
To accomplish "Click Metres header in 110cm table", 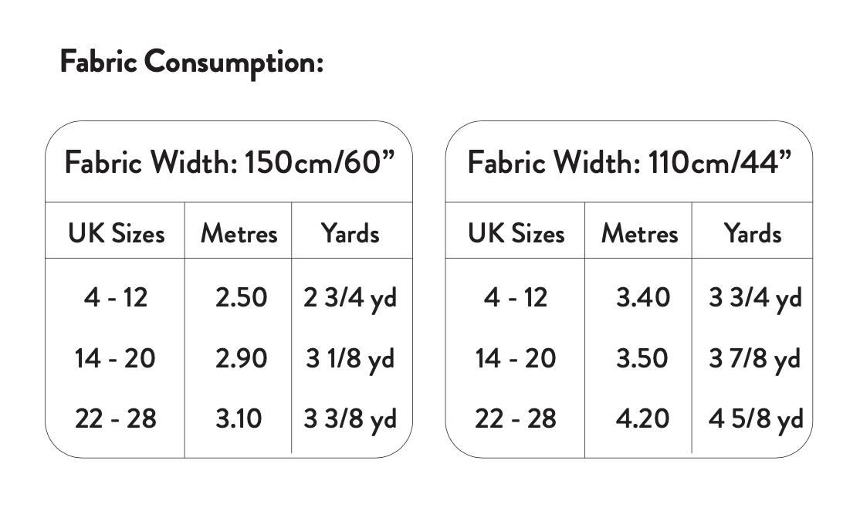I will pyautogui.click(x=639, y=233).
